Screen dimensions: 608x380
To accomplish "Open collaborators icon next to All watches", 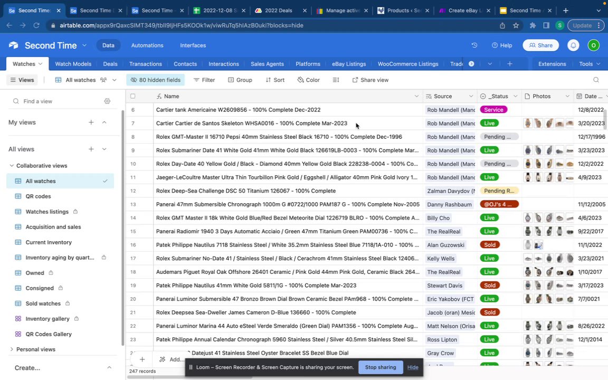I will tap(103, 80).
